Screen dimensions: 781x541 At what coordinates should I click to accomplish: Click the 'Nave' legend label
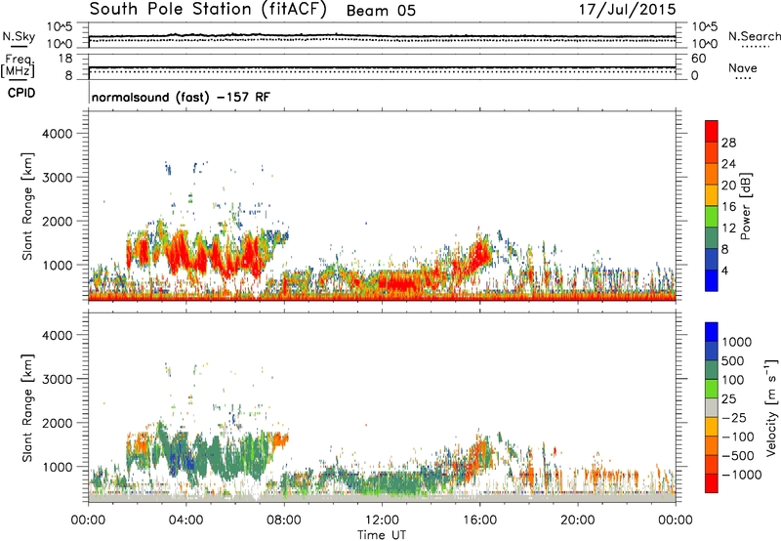pyautogui.click(x=743, y=67)
